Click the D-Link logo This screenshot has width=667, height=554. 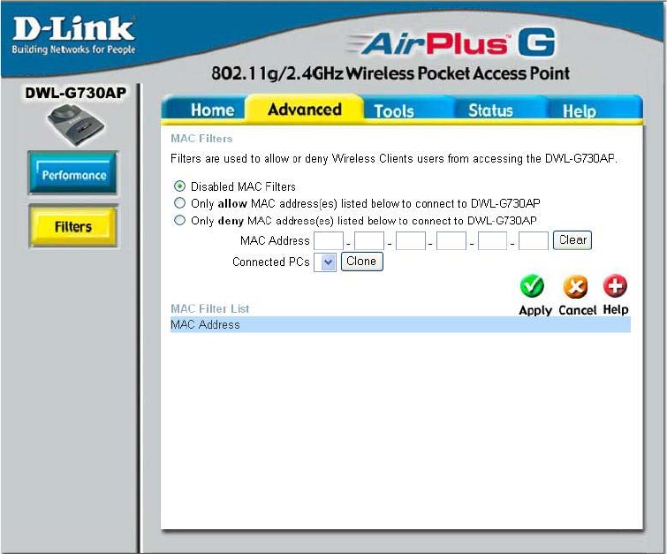point(73,34)
